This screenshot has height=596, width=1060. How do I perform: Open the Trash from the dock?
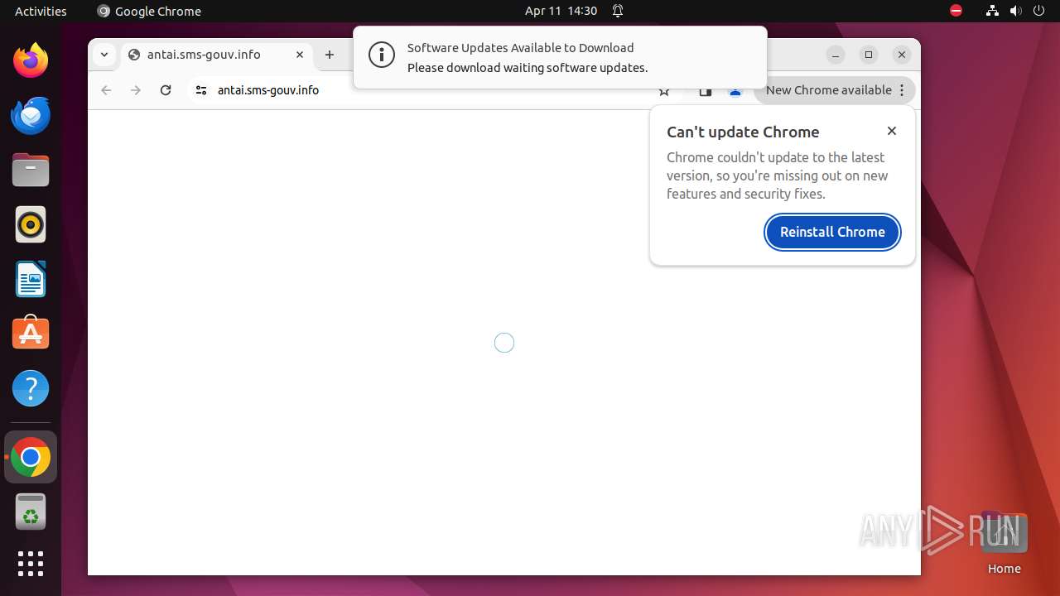click(31, 512)
